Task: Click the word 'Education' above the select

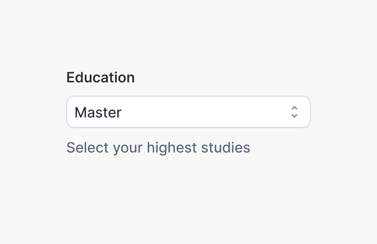Action: (100, 78)
